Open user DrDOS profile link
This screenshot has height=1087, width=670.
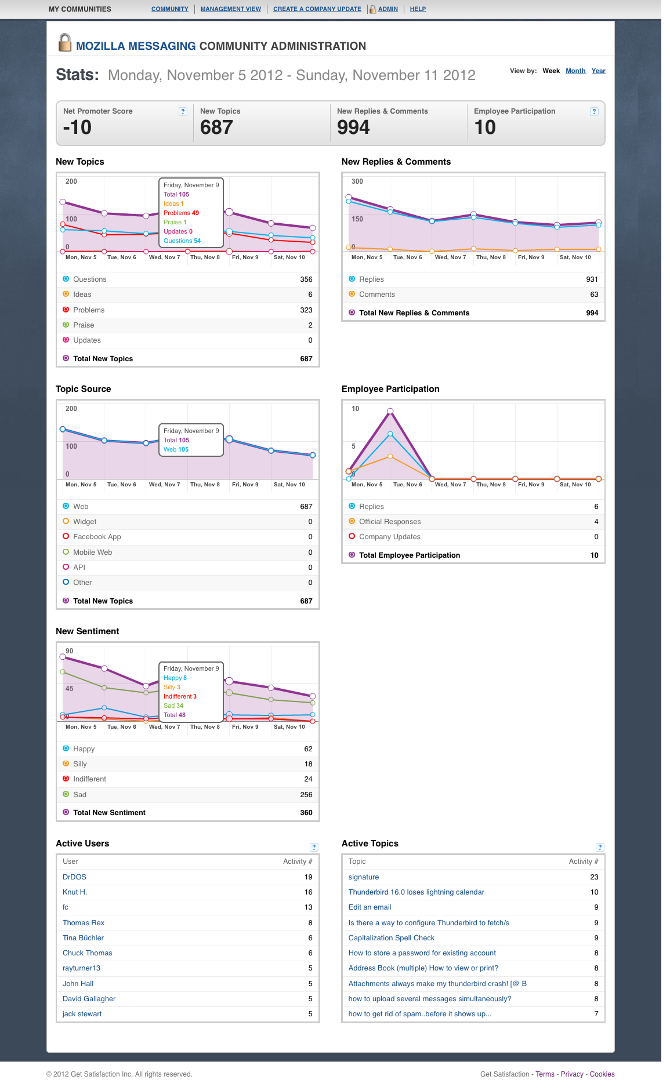tap(74, 877)
